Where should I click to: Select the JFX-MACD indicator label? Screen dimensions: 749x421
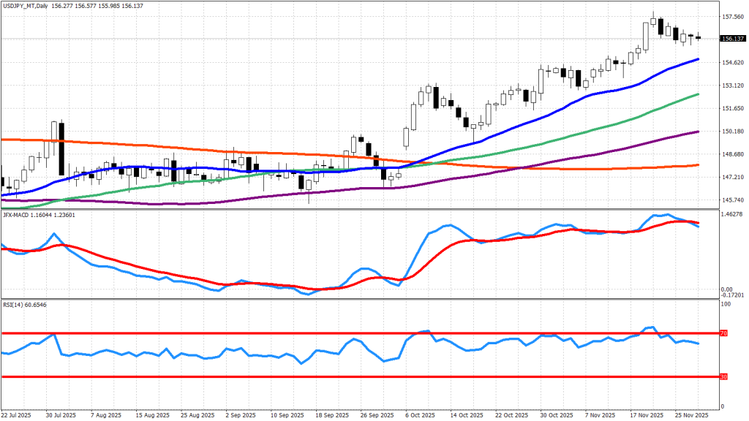(x=18, y=215)
